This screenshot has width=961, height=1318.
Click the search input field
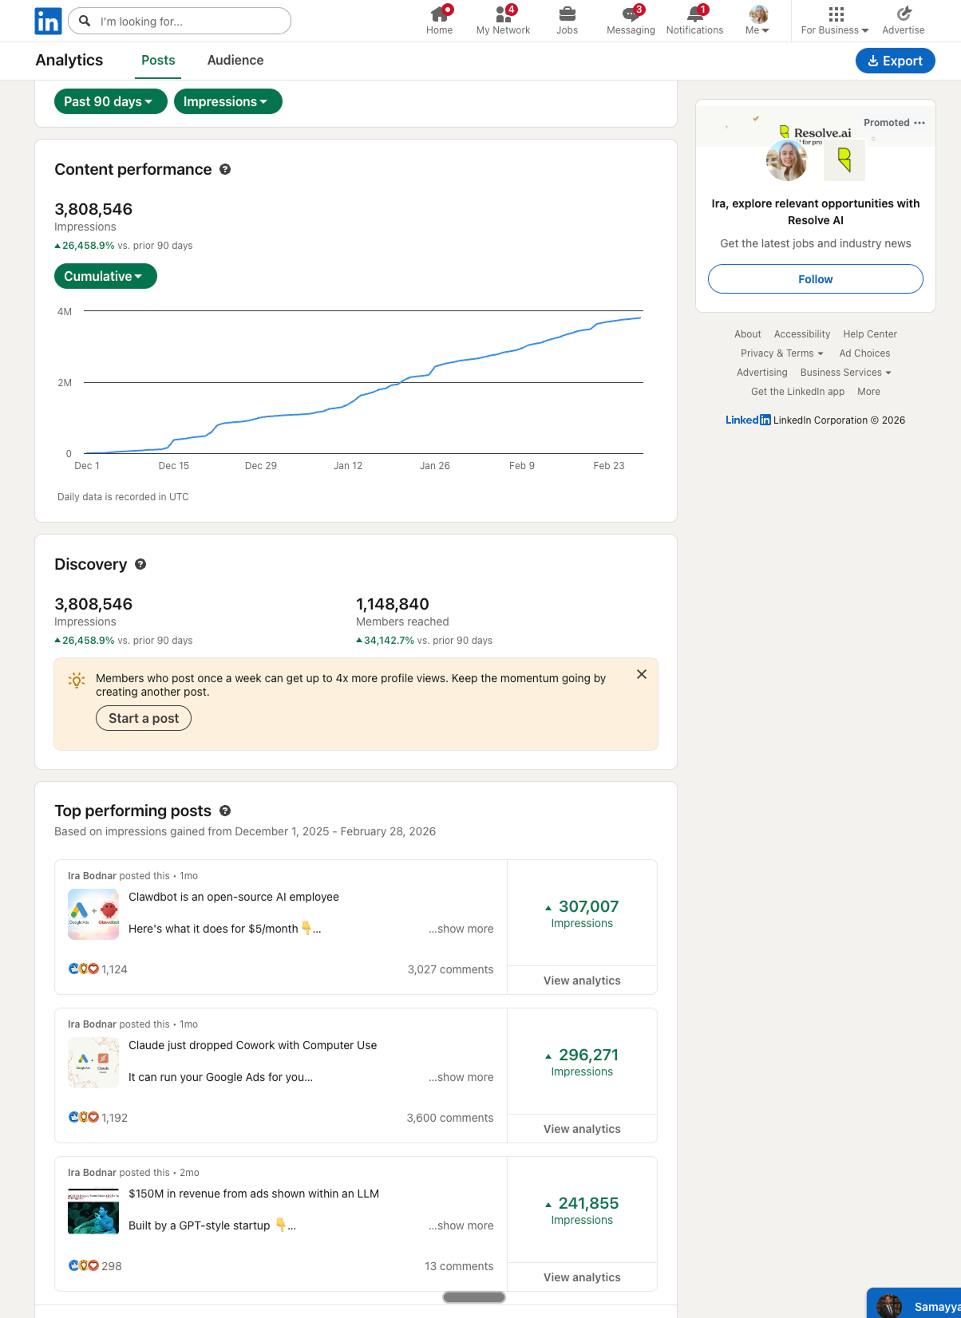pos(190,22)
